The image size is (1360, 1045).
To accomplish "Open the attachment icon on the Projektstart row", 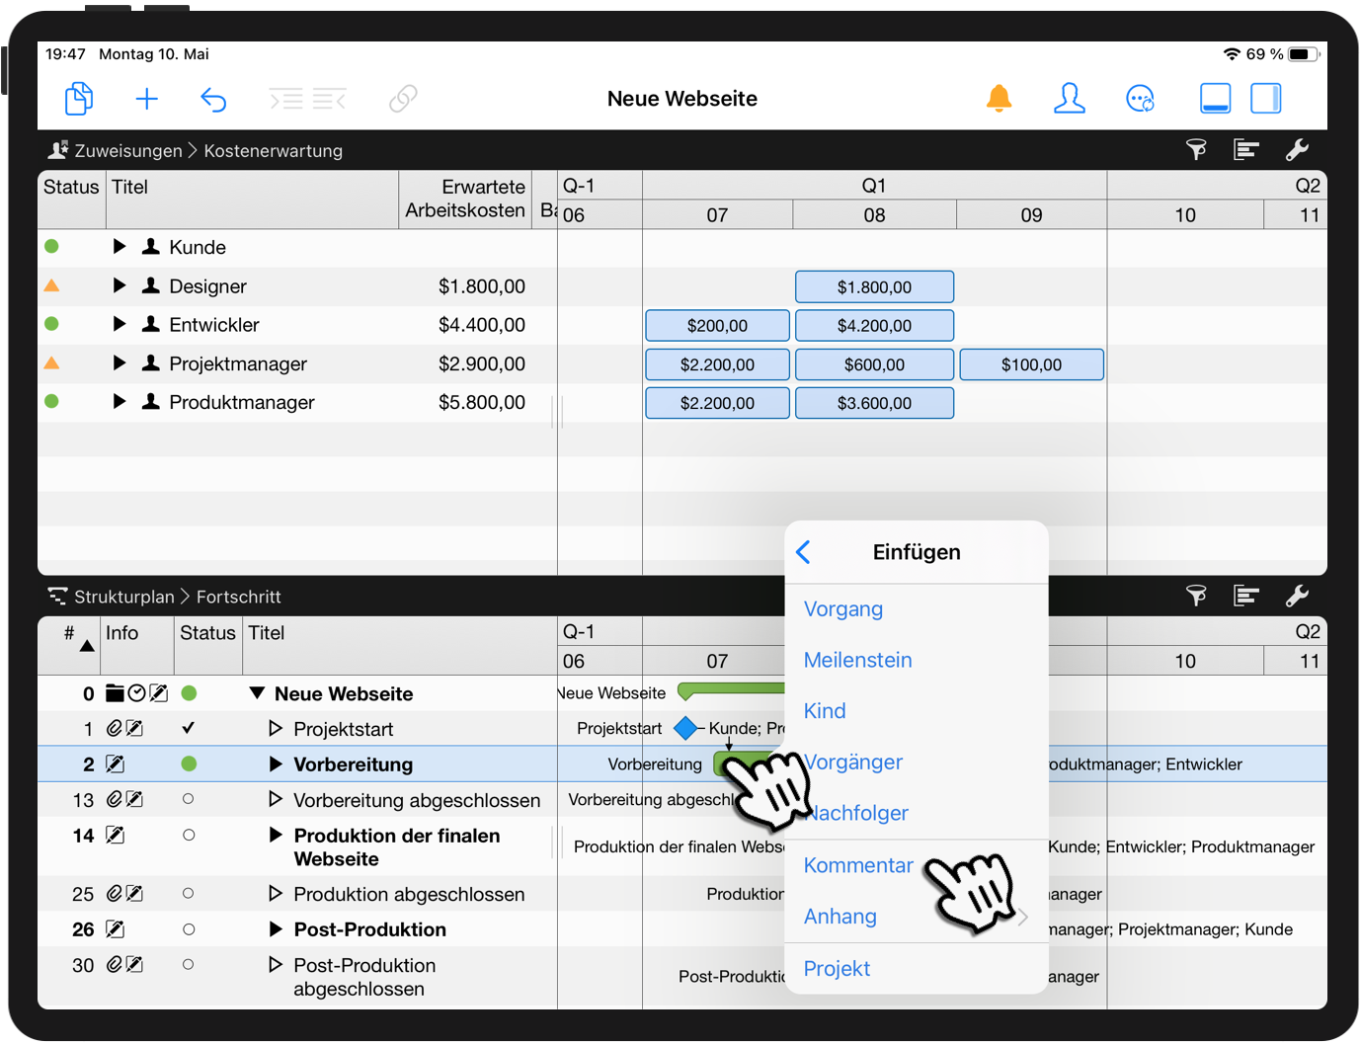I will pyautogui.click(x=112, y=728).
